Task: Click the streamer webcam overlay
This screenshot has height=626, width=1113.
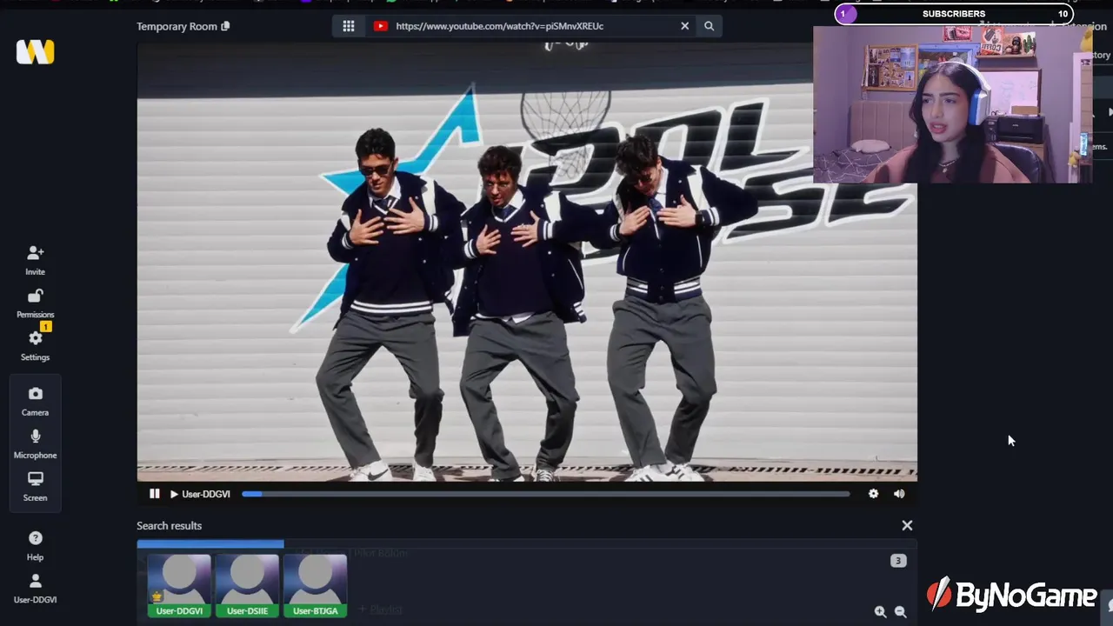Action: coord(952,104)
